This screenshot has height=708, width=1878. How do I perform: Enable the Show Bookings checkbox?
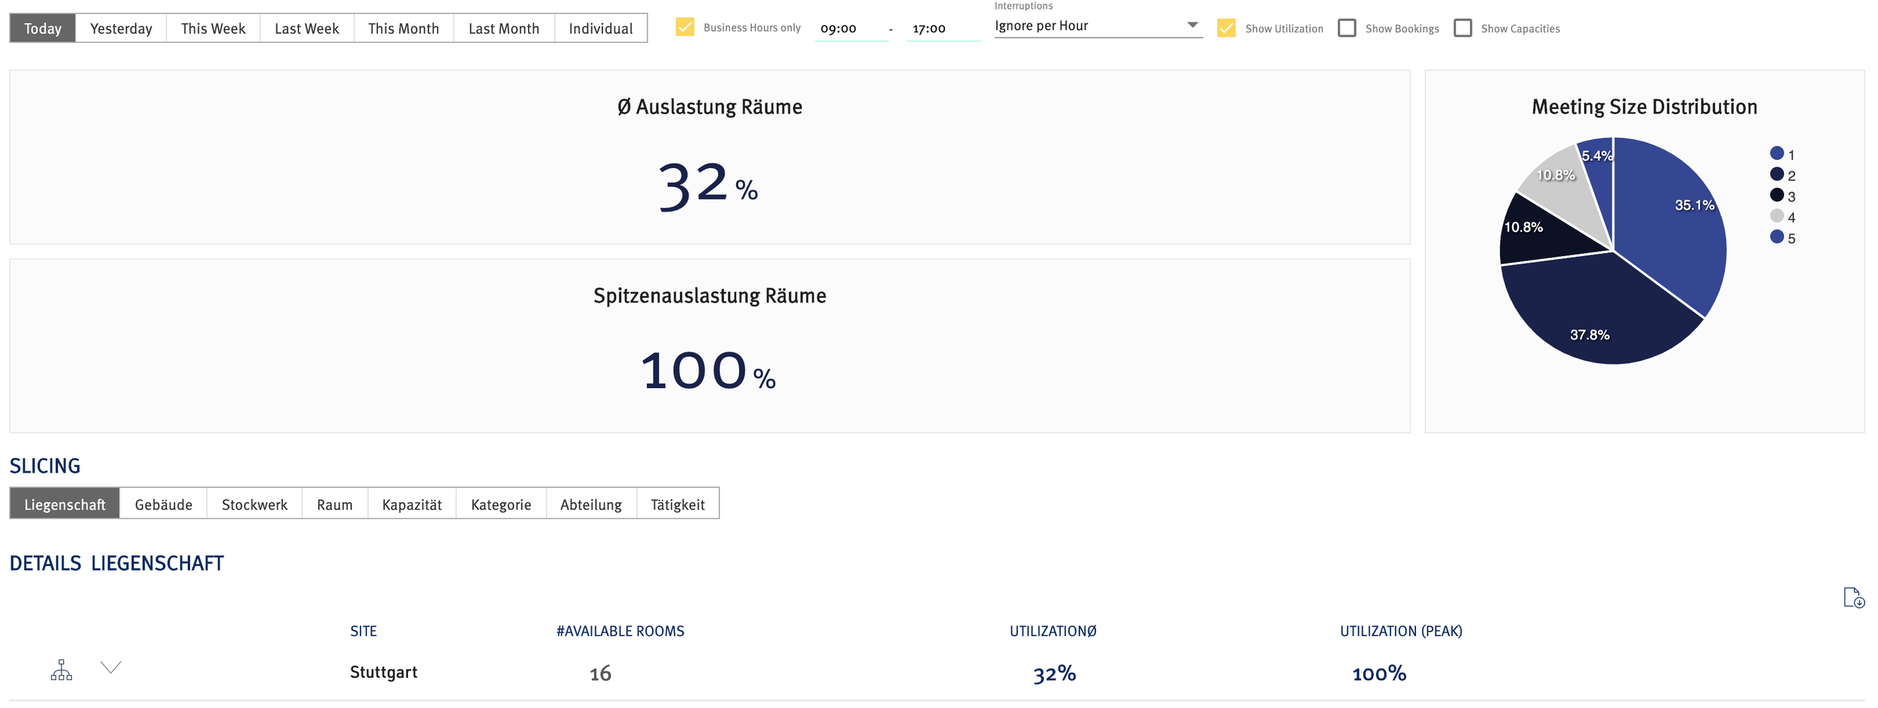click(1347, 29)
